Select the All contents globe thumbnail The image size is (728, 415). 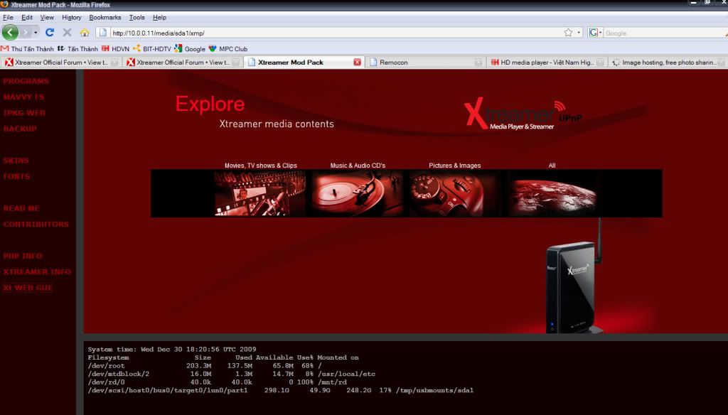tap(552, 193)
